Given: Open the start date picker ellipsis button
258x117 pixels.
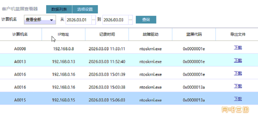Looking at the screenshot, I should (94, 20).
